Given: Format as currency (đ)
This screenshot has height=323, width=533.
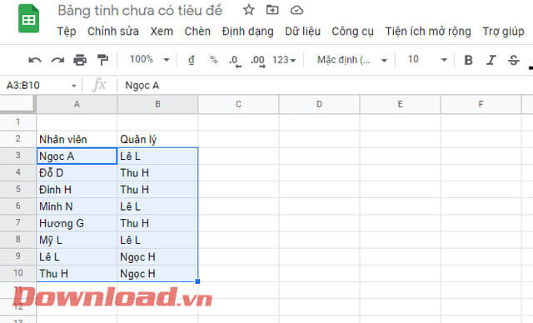Looking at the screenshot, I should [x=192, y=60].
